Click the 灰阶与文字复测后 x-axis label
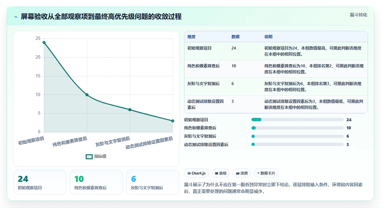The image size is (381, 208). click(x=113, y=142)
